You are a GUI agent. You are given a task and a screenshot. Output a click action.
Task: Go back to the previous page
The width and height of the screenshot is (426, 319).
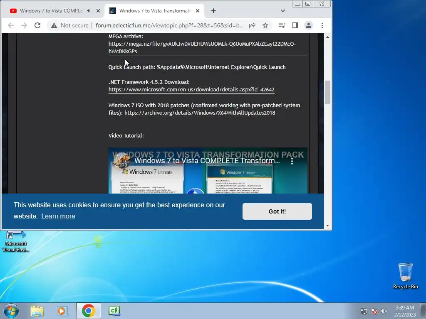coord(10,25)
